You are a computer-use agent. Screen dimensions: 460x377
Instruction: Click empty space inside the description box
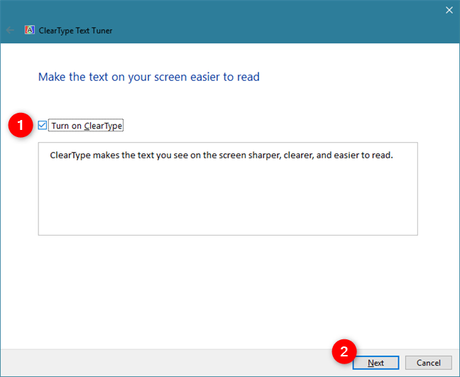(x=228, y=200)
